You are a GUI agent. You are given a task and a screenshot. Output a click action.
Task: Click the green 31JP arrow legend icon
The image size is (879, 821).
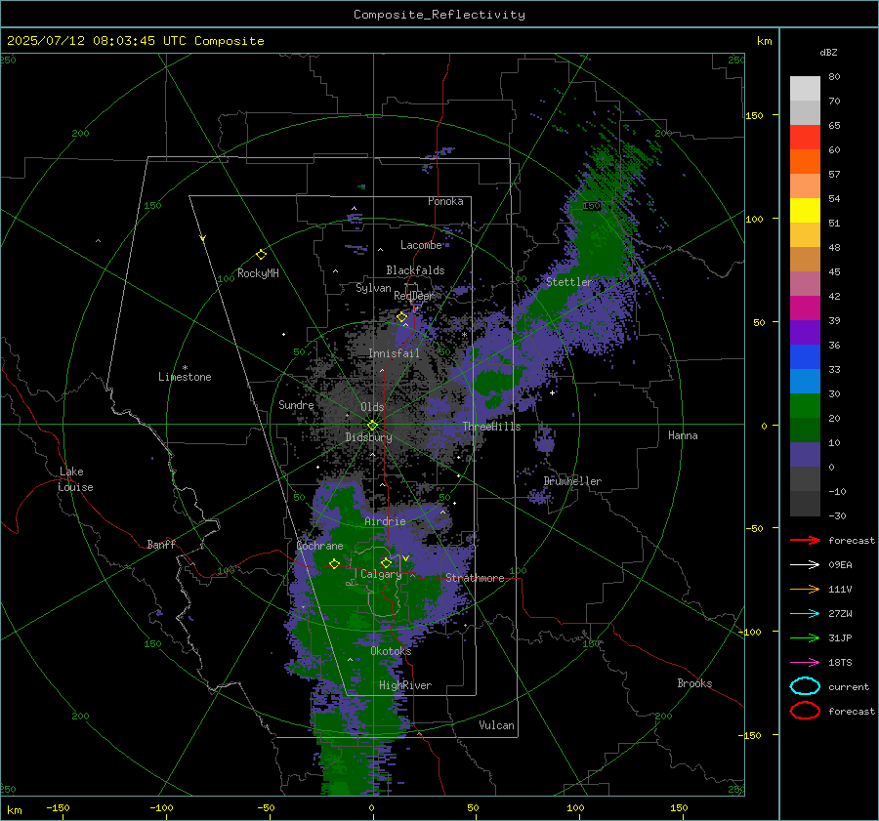(x=805, y=637)
